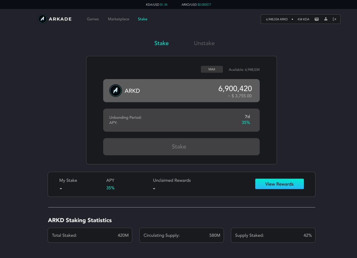Screen dimensions: 357x258
Task: Click the Circulating Supply statistics card
Action: tap(181, 235)
